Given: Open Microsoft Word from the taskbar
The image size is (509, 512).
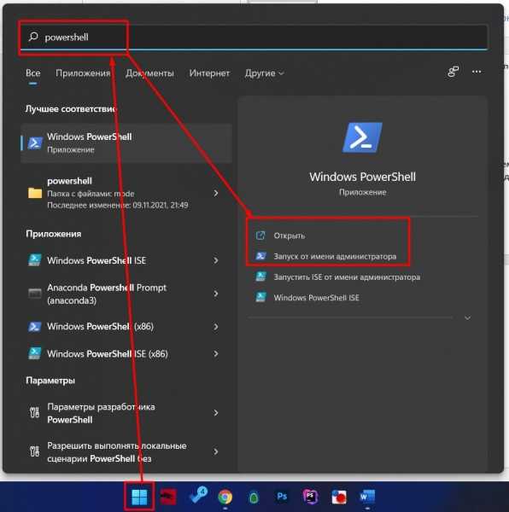Looking at the screenshot, I should 367,497.
